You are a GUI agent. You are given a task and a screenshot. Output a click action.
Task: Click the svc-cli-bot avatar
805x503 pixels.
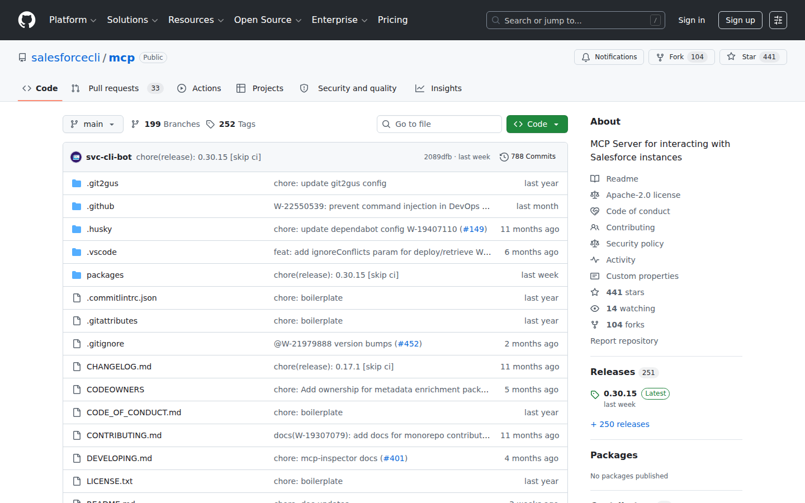[x=76, y=157]
